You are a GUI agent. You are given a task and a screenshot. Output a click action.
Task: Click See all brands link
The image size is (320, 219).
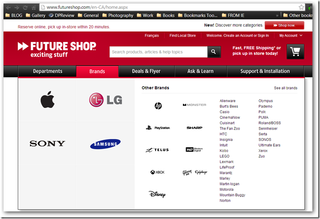286,88
